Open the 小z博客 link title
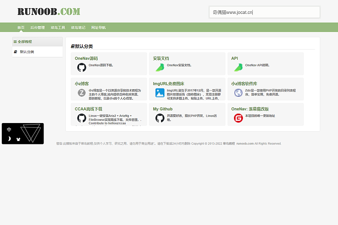338x225 pixels. pos(82,84)
